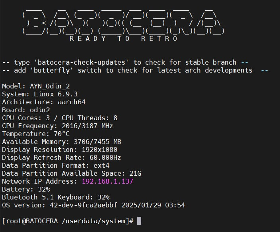Click the 'Temperature: 70°C' line
Screen dimensions: 280x232
(36, 134)
